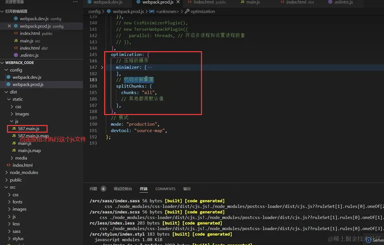
Task: Switch to the Debug Console (调试控制台) tab
Action: [x=123, y=189]
